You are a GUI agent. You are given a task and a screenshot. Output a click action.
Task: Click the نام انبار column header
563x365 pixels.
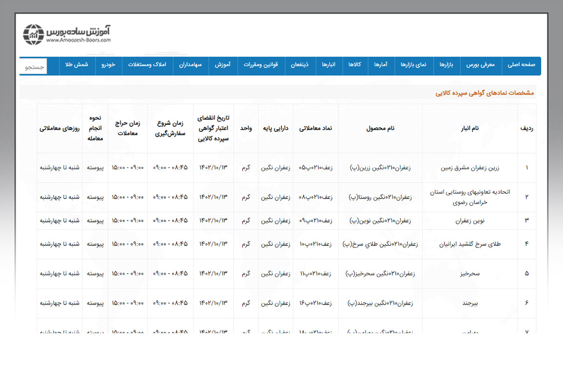pos(470,128)
